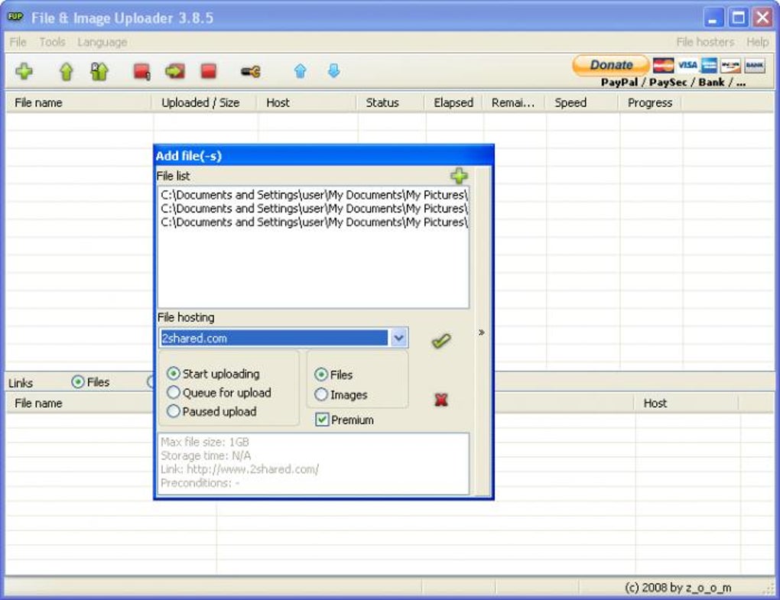The height and width of the screenshot is (600, 780).
Task: Click the Link http://www.2shared.com/ text
Action: tap(240, 469)
